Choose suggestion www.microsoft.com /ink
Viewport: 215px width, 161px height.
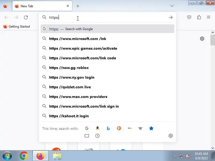[x=107, y=39]
